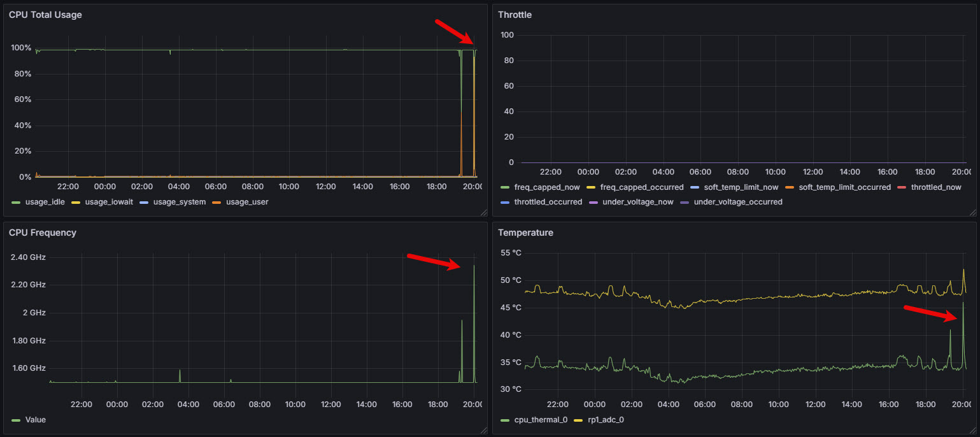Click cpu_thermal_0 temperature peak near 46 °C
Image resolution: width=980 pixels, height=437 pixels.
point(963,303)
